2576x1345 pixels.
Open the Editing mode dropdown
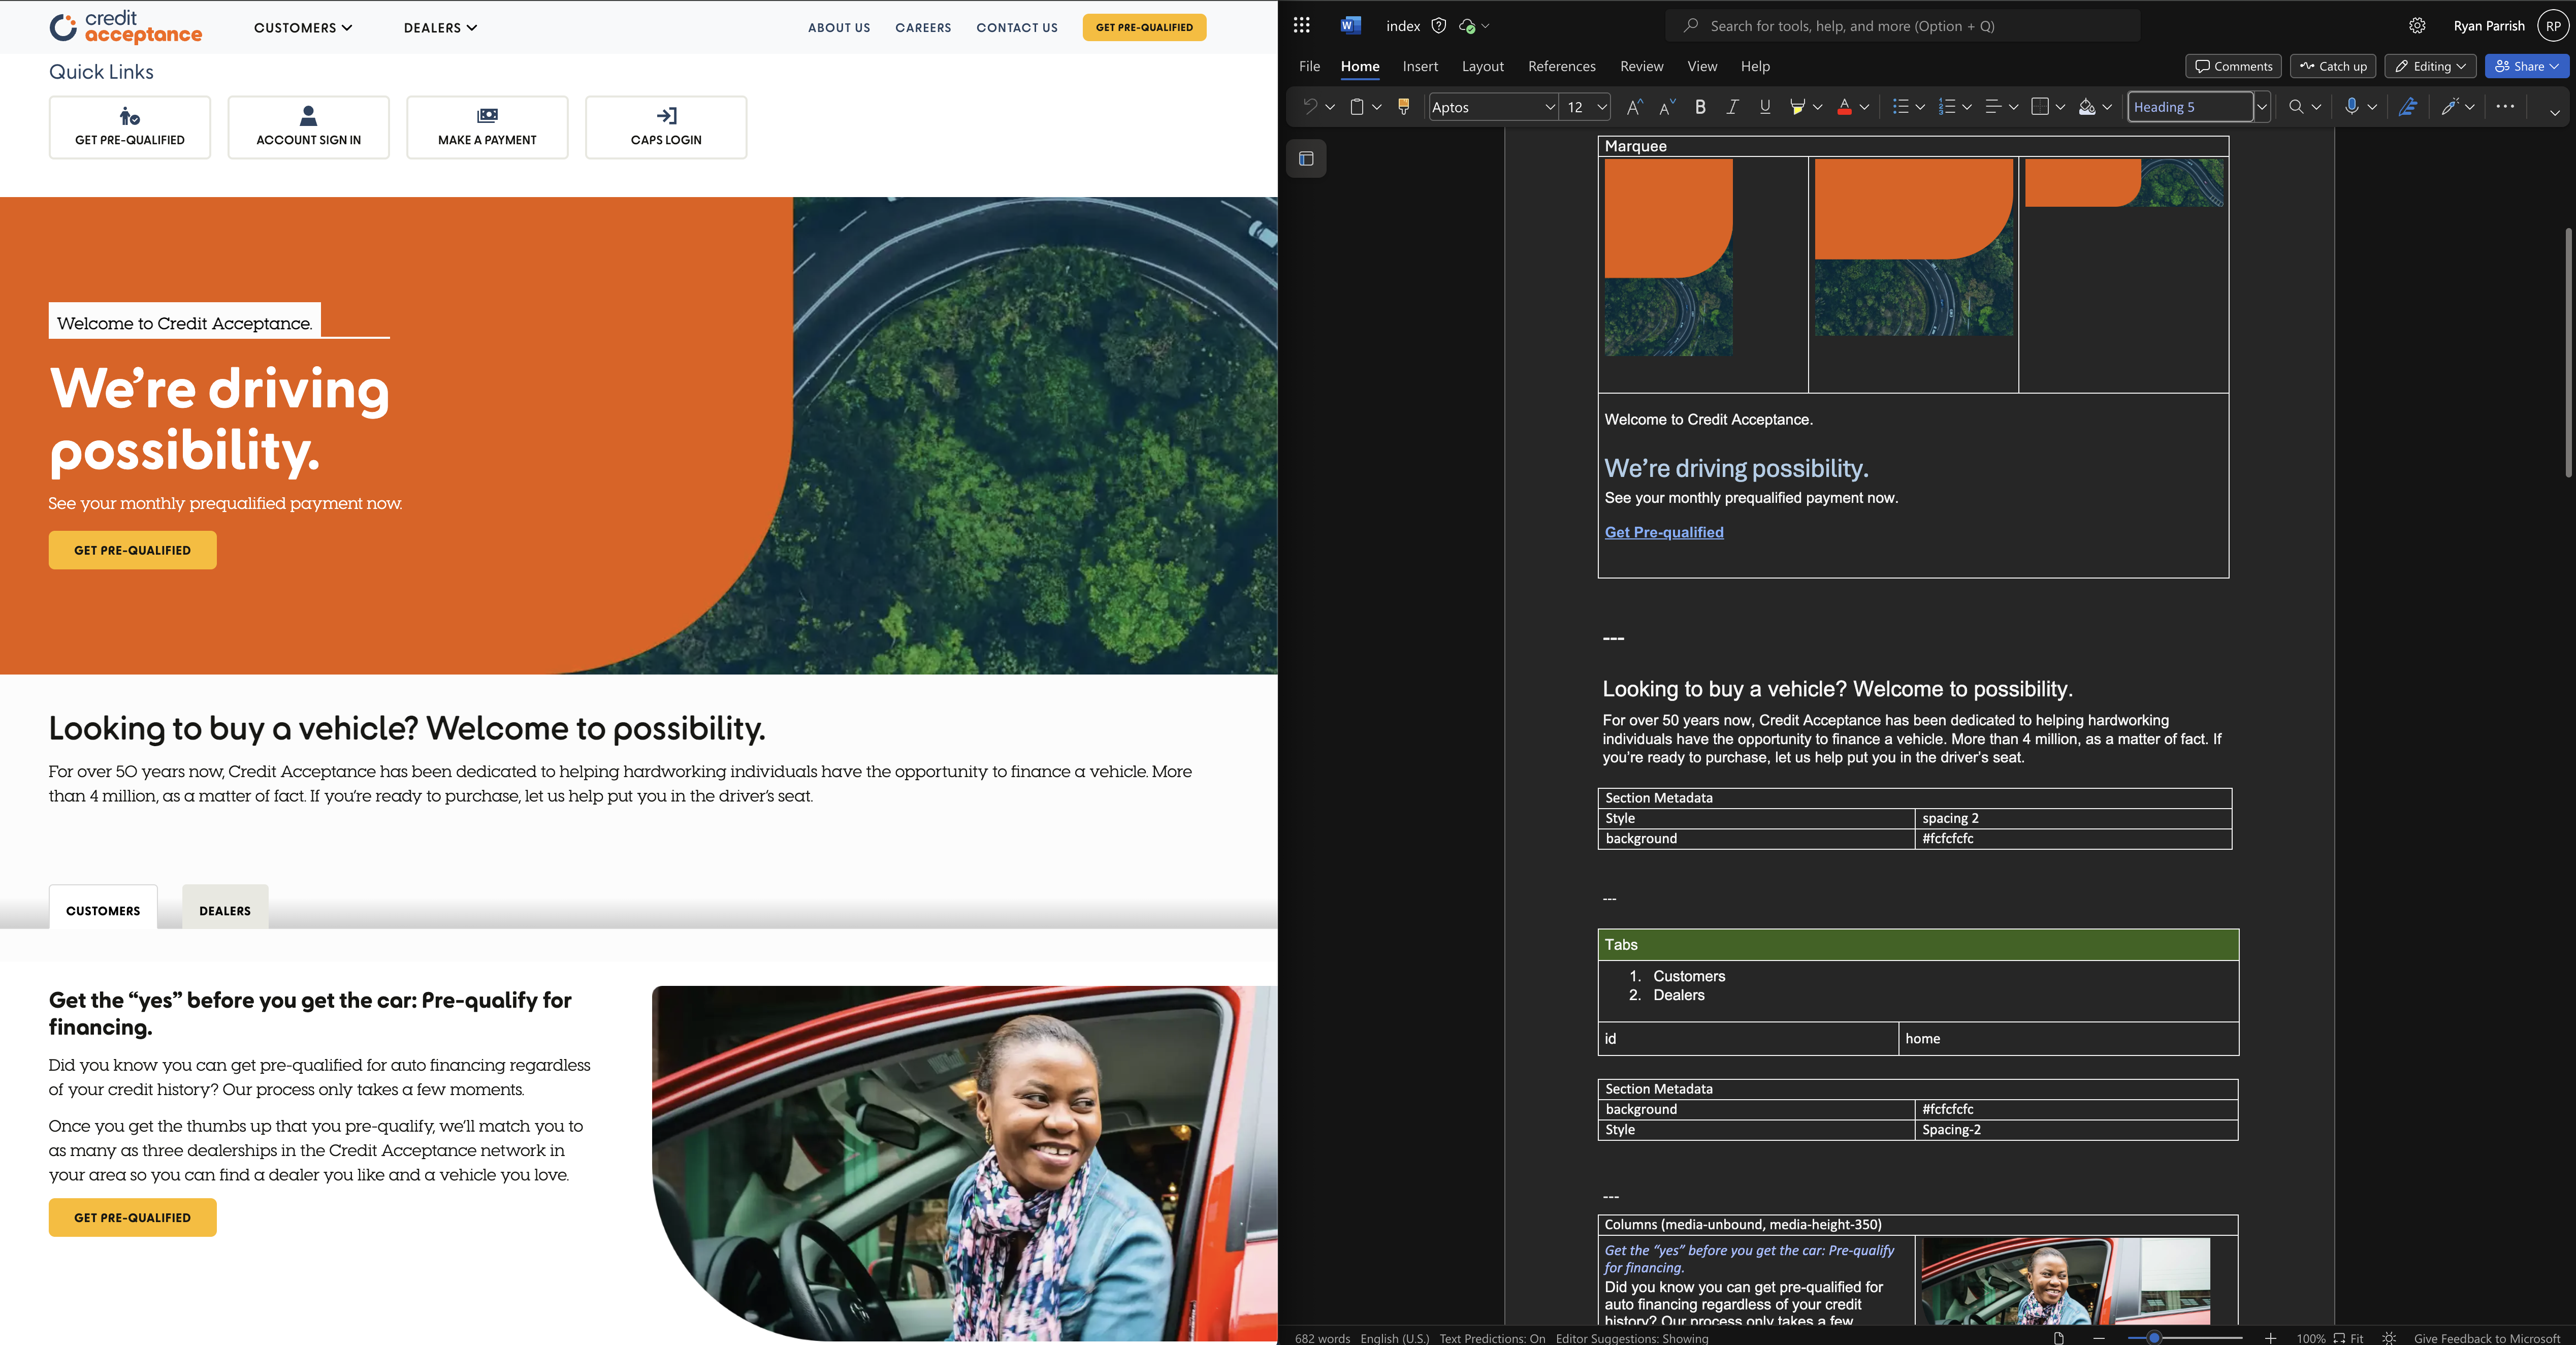(x=2430, y=66)
